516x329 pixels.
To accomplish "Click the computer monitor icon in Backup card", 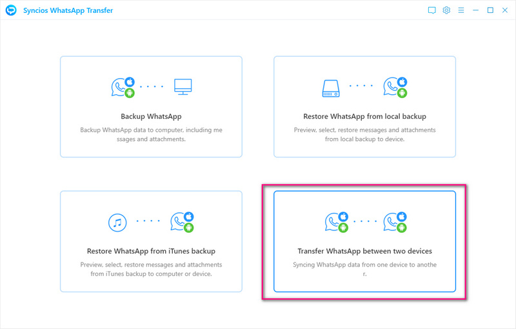I will [183, 87].
